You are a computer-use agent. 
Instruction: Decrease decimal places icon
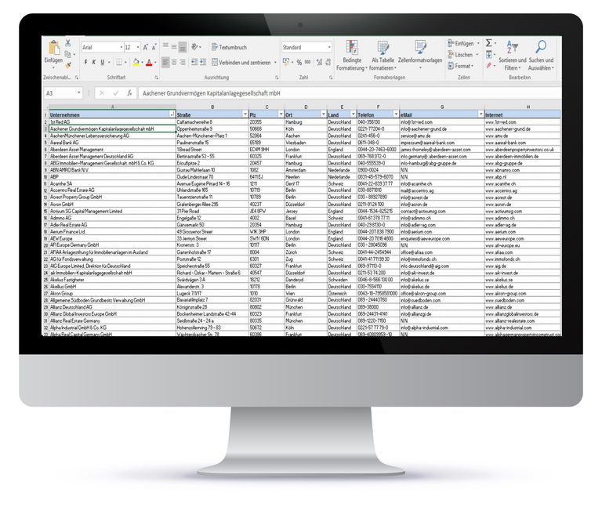[328, 62]
